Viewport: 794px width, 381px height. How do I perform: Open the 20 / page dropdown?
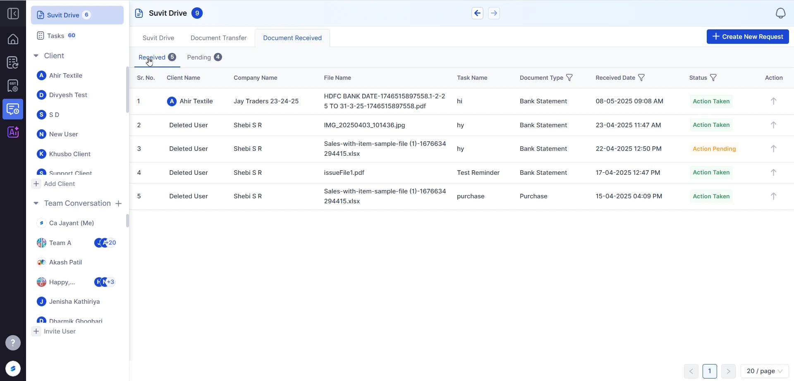click(x=765, y=371)
